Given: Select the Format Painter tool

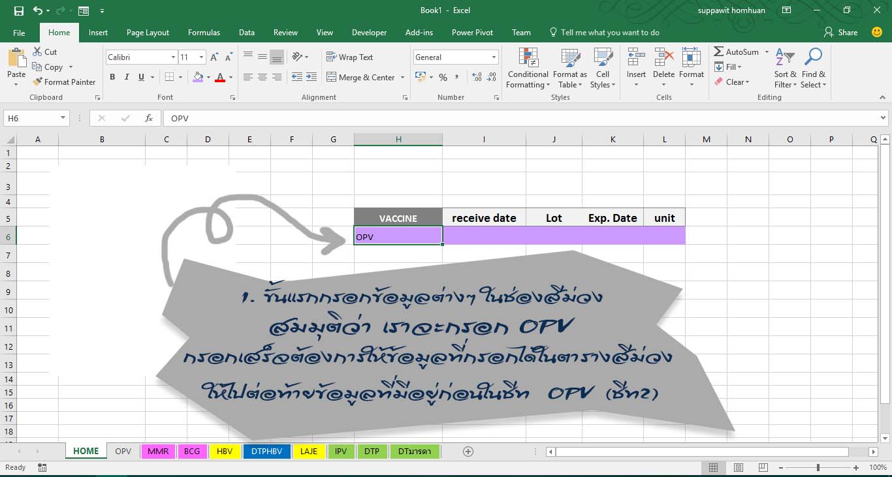Looking at the screenshot, I should pos(64,82).
